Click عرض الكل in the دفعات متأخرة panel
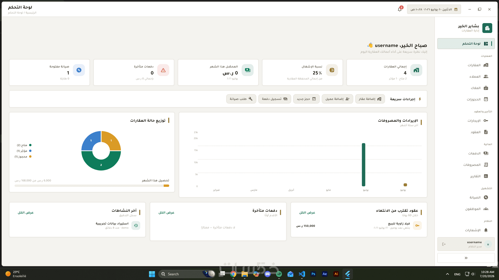The image size is (499, 280). click(166, 213)
